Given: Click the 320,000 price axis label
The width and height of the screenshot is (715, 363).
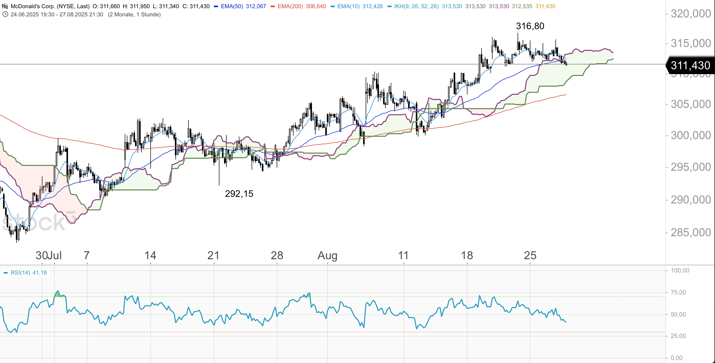Looking at the screenshot, I should point(690,13).
